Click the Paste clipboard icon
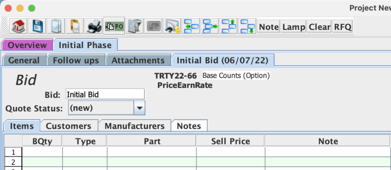The image size is (391, 170). click(75, 26)
